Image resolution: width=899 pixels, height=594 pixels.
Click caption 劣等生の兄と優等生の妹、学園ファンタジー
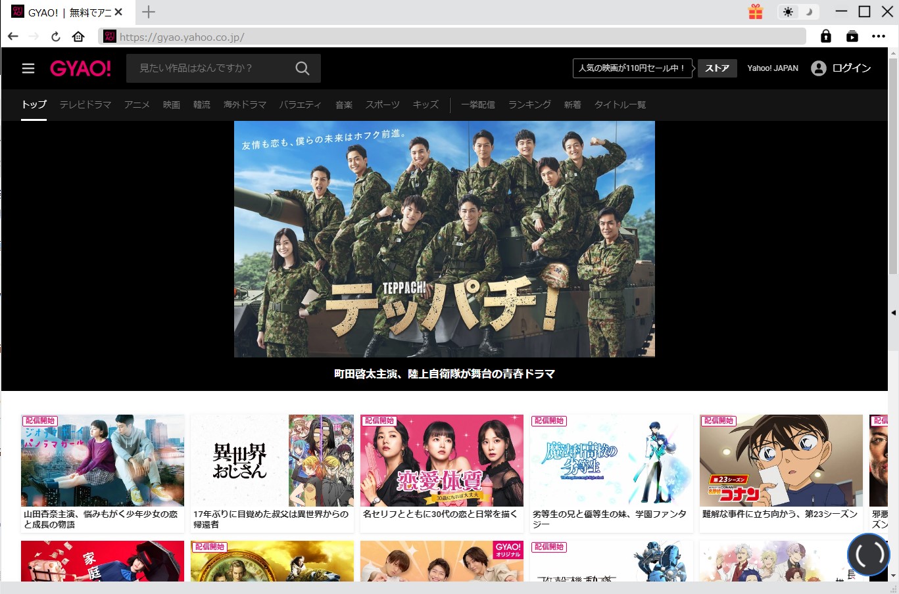(x=610, y=519)
